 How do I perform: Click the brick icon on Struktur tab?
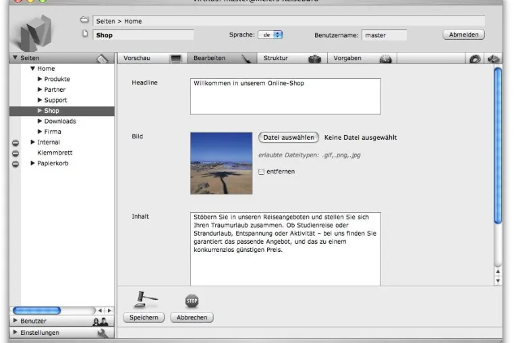click(315, 59)
